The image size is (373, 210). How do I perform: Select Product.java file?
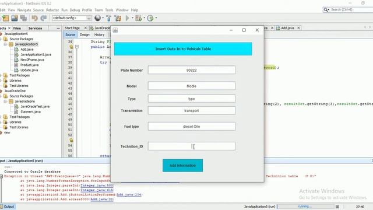coord(29,65)
